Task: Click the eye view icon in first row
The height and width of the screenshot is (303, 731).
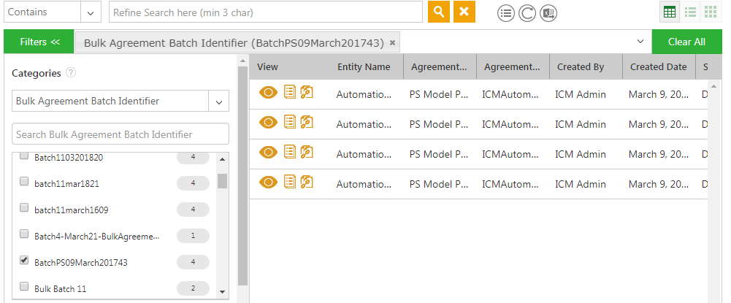Action: [269, 92]
